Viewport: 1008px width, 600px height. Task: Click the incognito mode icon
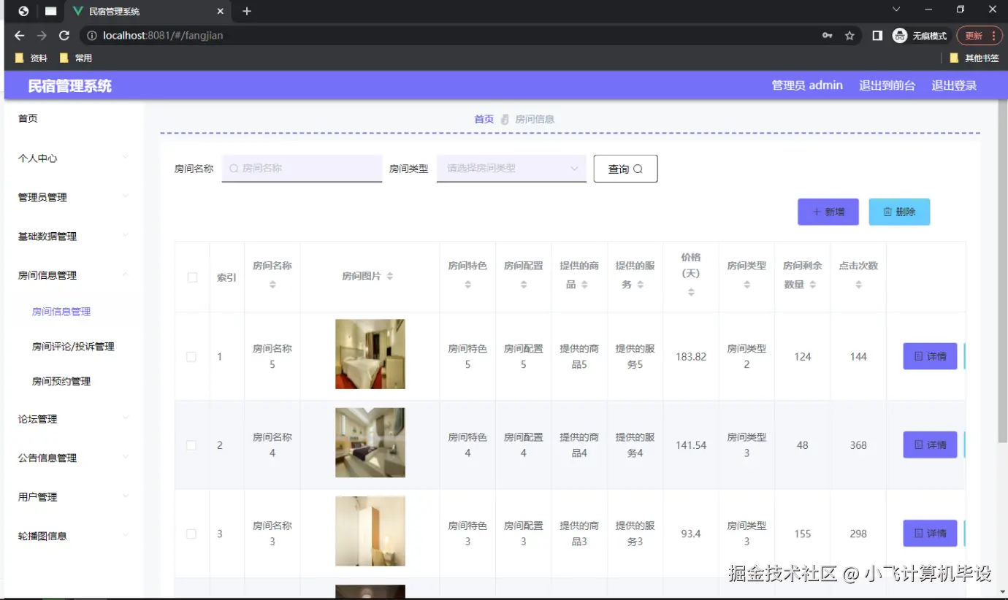point(900,36)
